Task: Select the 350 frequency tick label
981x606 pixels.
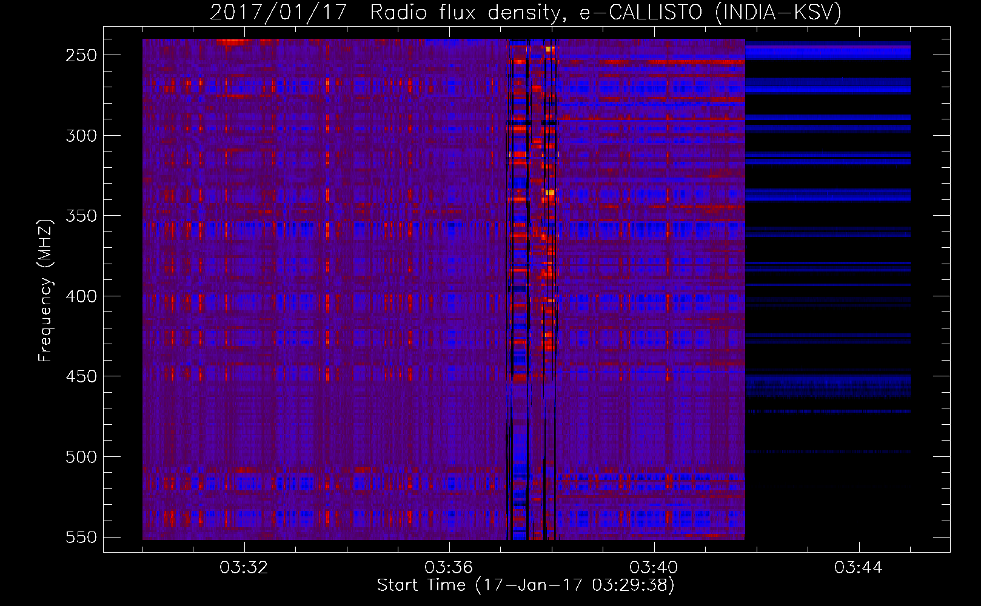Action: (81, 216)
